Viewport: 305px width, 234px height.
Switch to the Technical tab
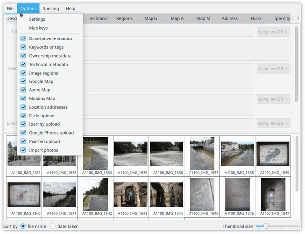point(98,18)
